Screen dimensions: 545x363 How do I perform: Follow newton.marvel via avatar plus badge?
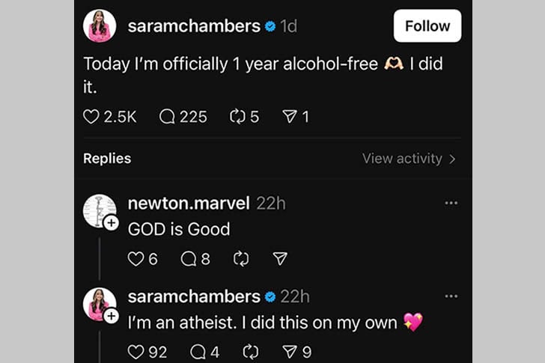(x=111, y=223)
